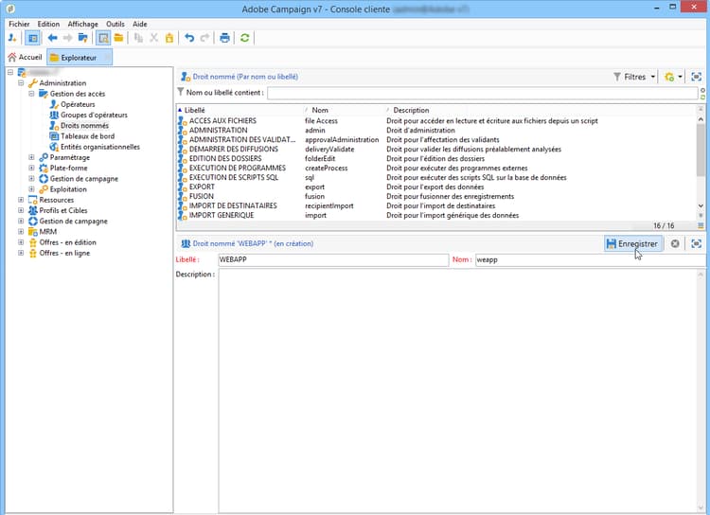This screenshot has height=515, width=710.
Task: Click the Nom ou libellé contient field
Action: 482,93
